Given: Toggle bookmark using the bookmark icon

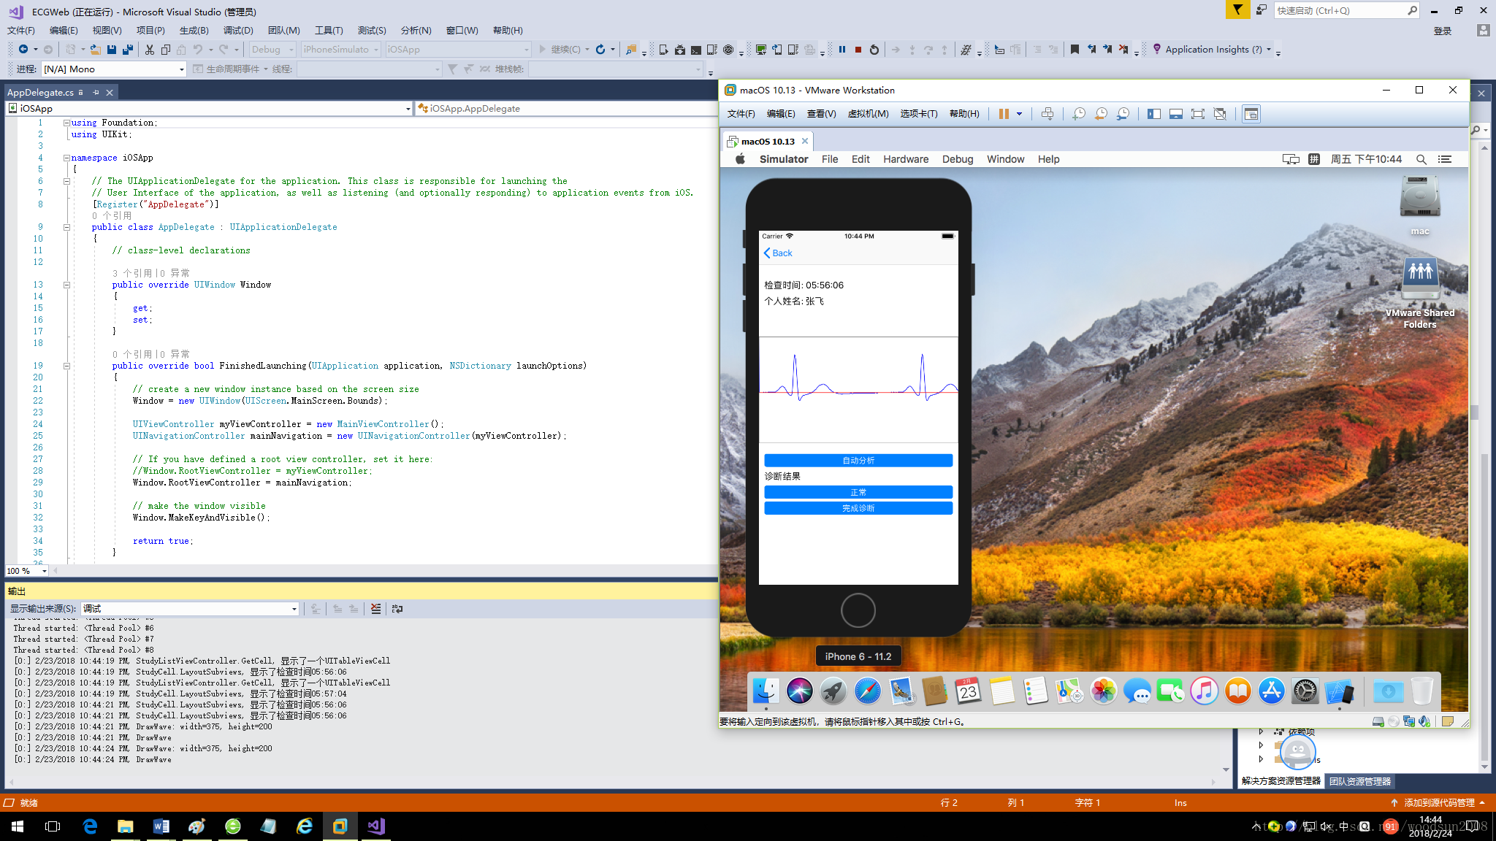Looking at the screenshot, I should point(1075,50).
